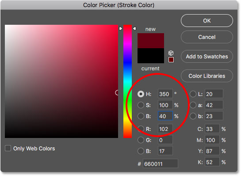Select the B brightness radio button
Screen dimensions: 241x176
click(x=141, y=116)
